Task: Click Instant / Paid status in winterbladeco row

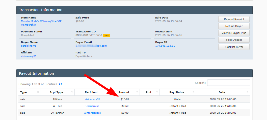Action: click(x=178, y=113)
